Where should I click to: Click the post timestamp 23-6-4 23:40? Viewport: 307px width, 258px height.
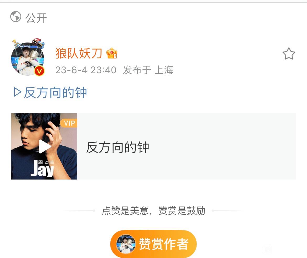pyautogui.click(x=86, y=70)
